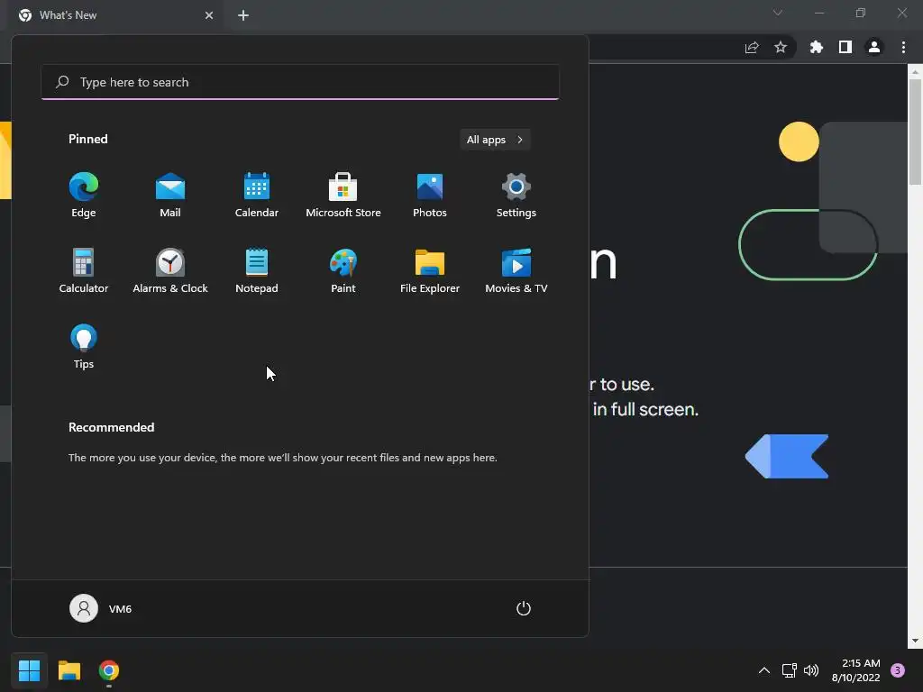The height and width of the screenshot is (692, 923).
Task: Select the What's New Chrome tab
Action: tap(116, 15)
